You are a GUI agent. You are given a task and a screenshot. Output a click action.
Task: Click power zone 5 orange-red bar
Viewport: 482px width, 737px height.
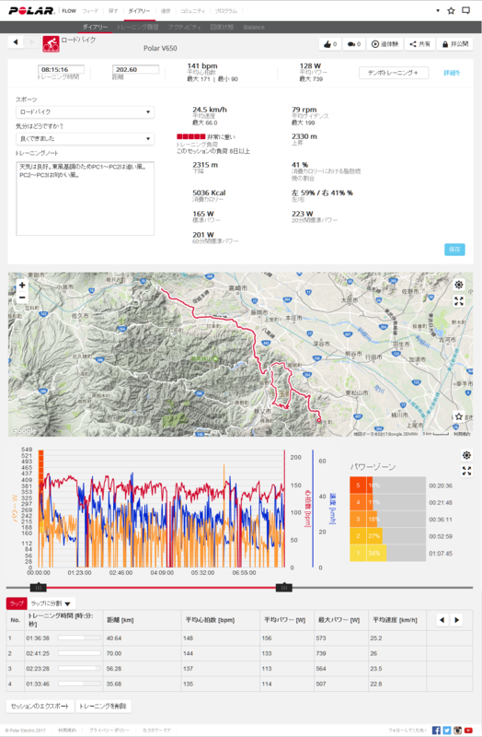tap(361, 485)
